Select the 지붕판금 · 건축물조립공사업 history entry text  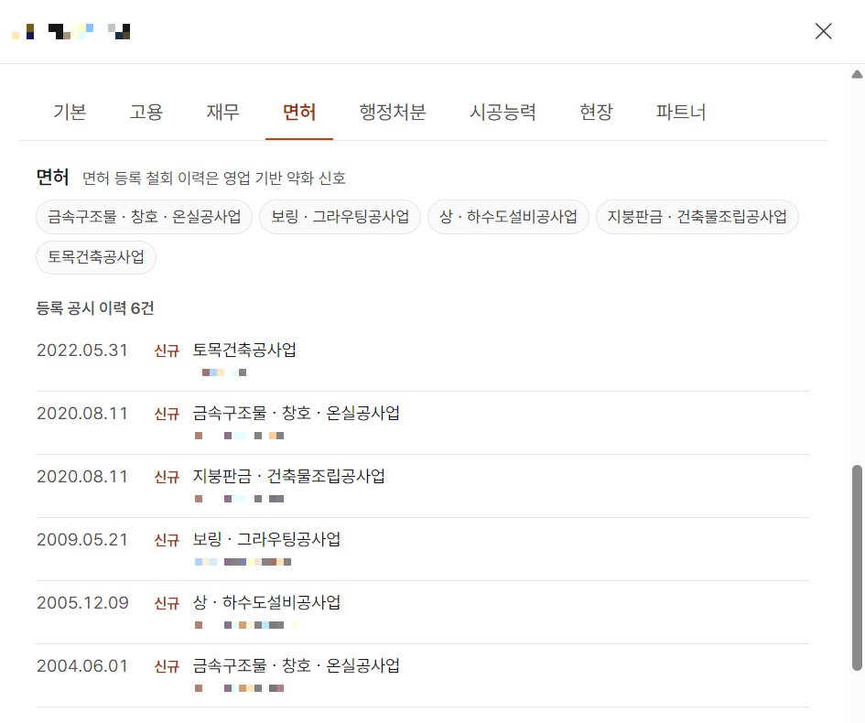288,476
